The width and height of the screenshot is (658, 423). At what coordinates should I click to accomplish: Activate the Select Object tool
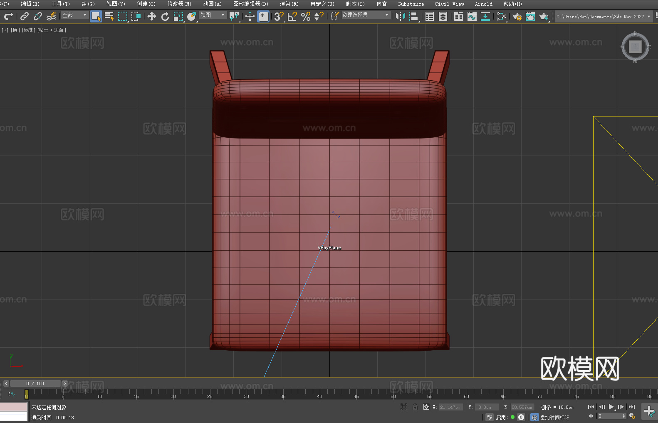(x=96, y=16)
